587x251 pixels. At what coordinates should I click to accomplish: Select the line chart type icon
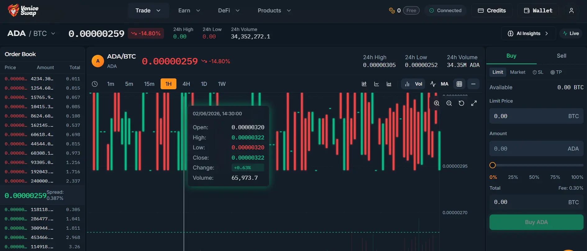[x=376, y=84]
